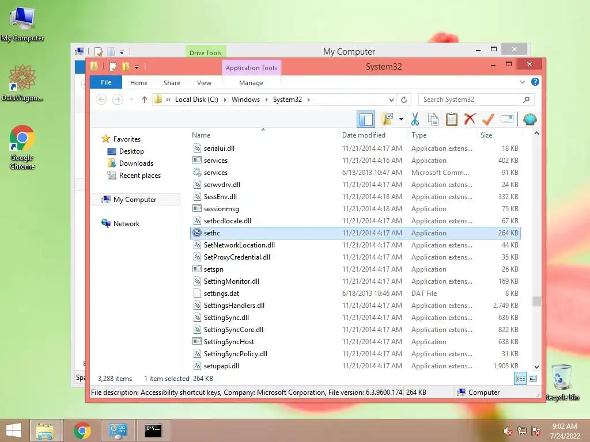This screenshot has width=590, height=442.
Task: Select the serialui.dll file
Action: click(355, 148)
